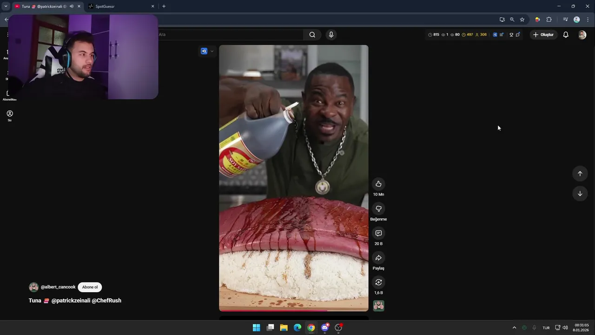Open the system volume control
595x335 pixels.
[565, 328]
